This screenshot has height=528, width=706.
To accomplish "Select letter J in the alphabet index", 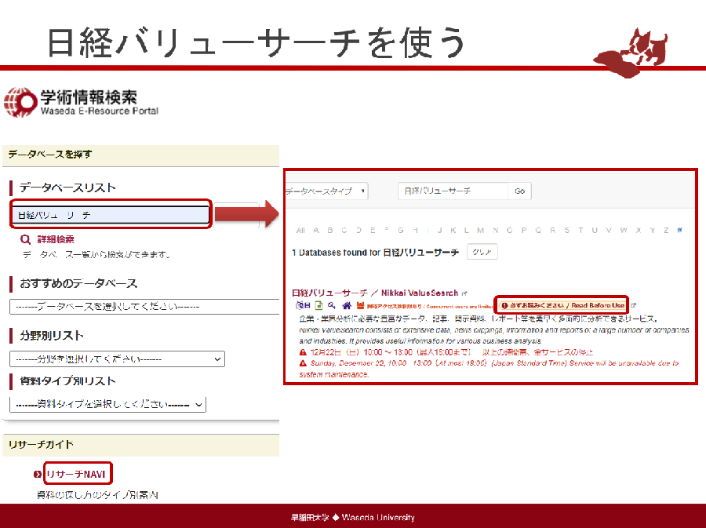I will [440, 231].
